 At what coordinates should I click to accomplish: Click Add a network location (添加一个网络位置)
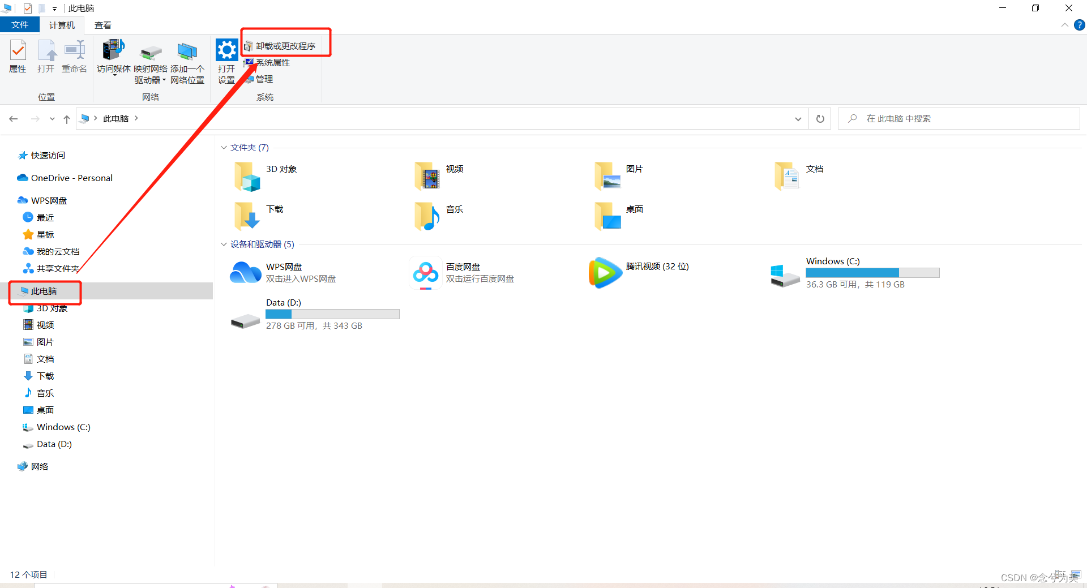tap(187, 62)
